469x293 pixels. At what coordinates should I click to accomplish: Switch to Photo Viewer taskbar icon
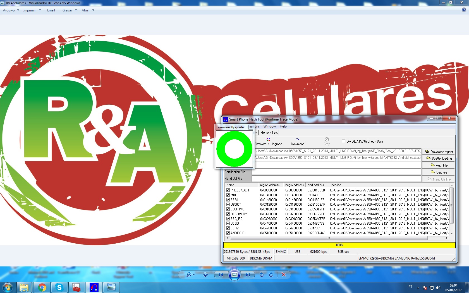(x=111, y=287)
